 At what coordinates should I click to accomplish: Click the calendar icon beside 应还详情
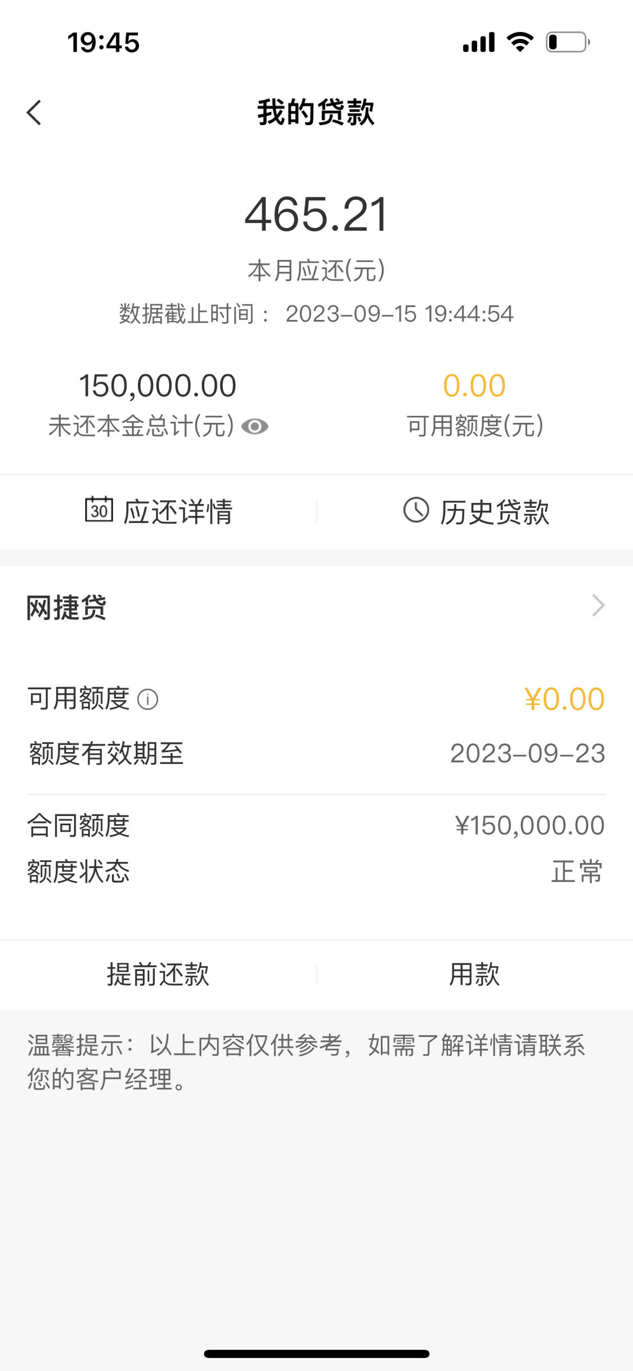click(x=99, y=510)
